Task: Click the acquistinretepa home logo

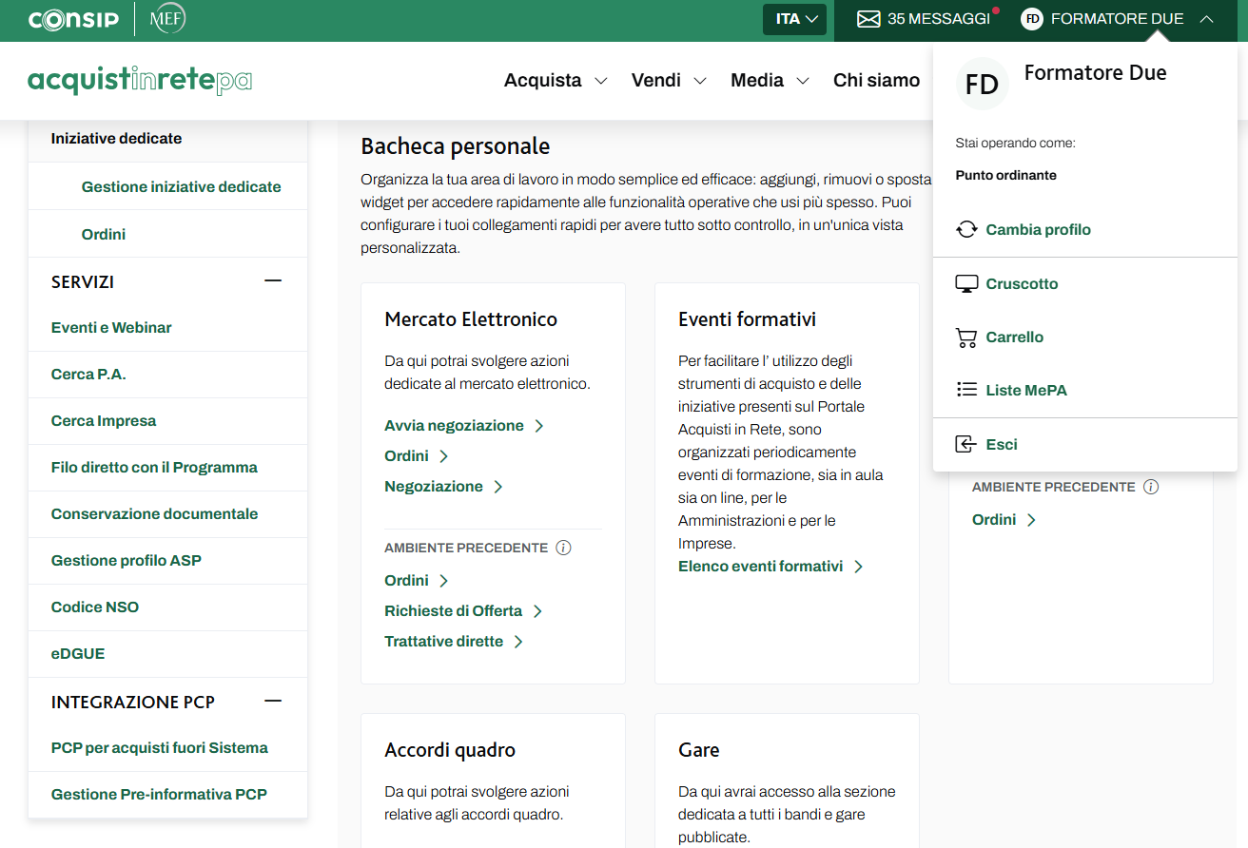Action: point(140,81)
